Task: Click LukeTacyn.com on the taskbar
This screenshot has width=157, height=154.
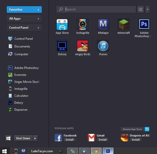Action: pos(42,151)
